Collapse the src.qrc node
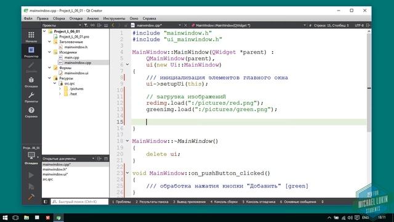 coord(55,83)
